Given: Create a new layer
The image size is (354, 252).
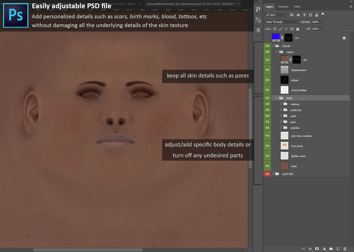Looking at the screenshot, I should 338,249.
